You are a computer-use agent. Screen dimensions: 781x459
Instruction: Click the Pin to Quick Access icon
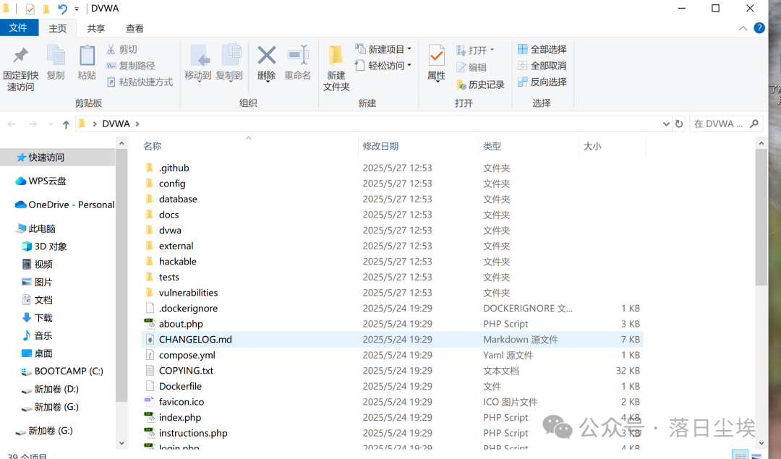pyautogui.click(x=20, y=56)
